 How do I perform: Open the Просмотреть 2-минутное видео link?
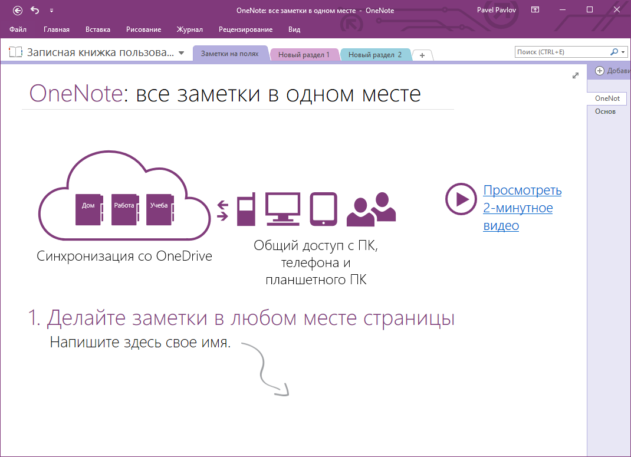tap(522, 208)
